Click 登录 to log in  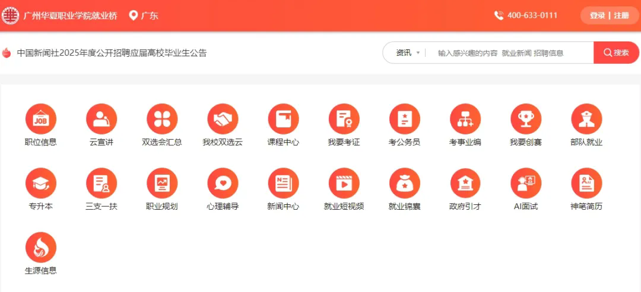point(597,15)
